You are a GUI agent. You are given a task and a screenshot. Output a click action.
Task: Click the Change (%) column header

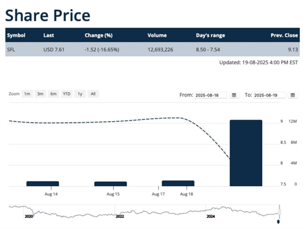[x=99, y=35]
